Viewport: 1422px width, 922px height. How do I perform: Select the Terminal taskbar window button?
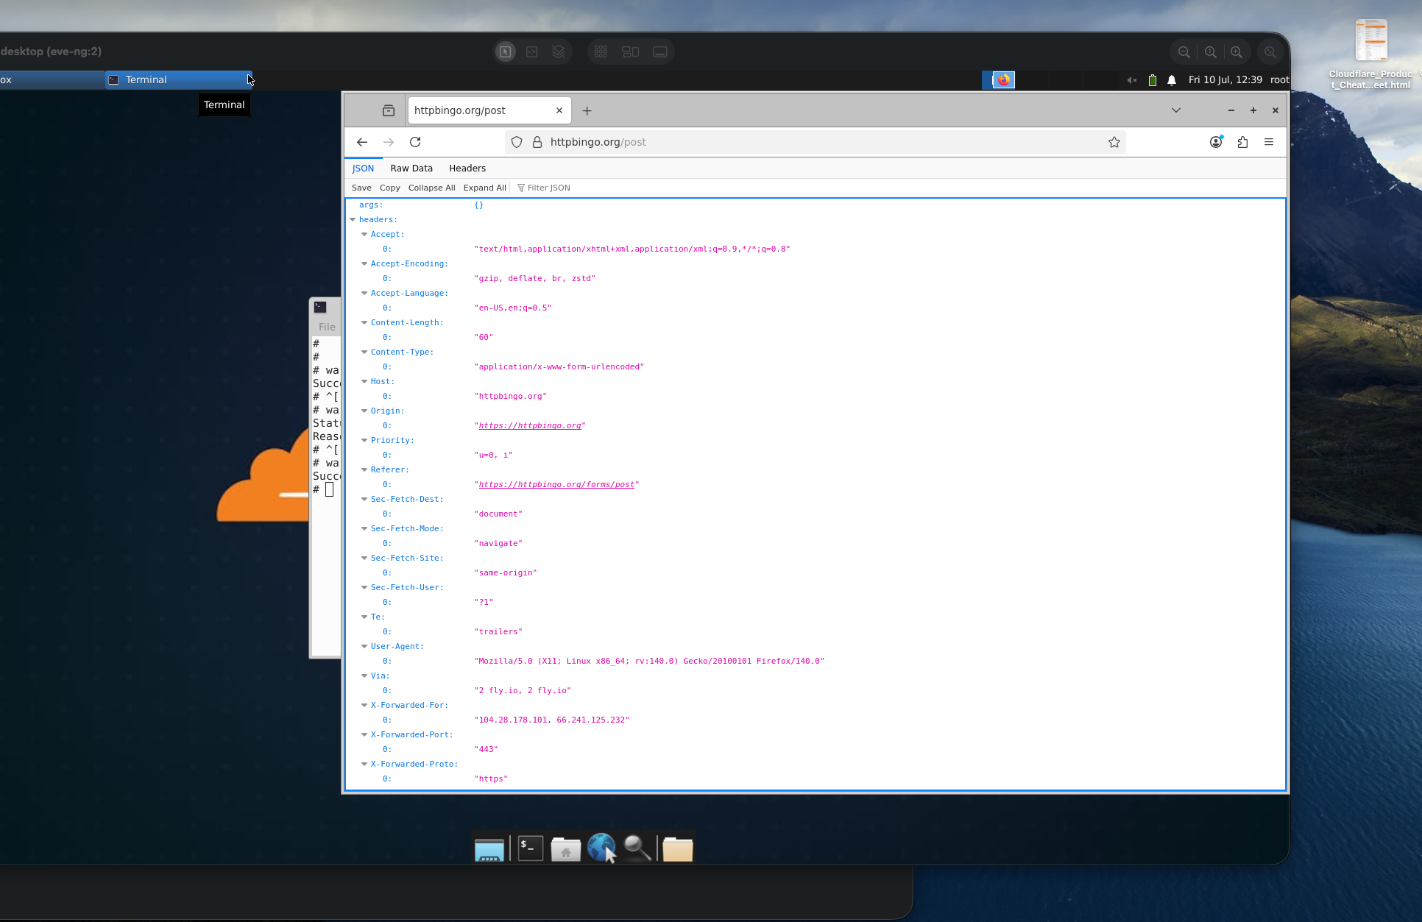coord(179,79)
